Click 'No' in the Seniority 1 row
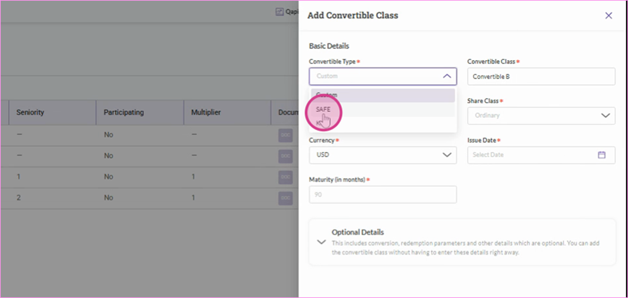 [x=109, y=176]
